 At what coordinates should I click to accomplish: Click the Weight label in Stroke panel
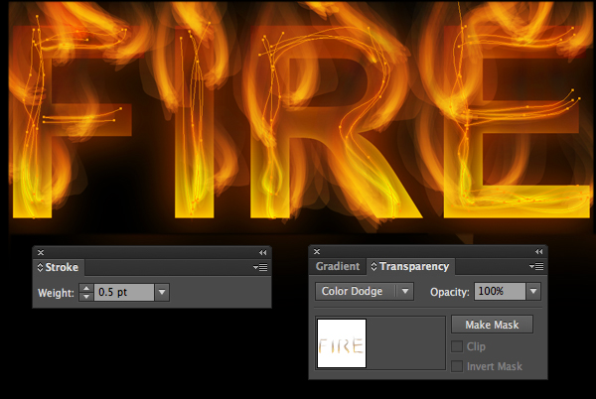point(56,293)
